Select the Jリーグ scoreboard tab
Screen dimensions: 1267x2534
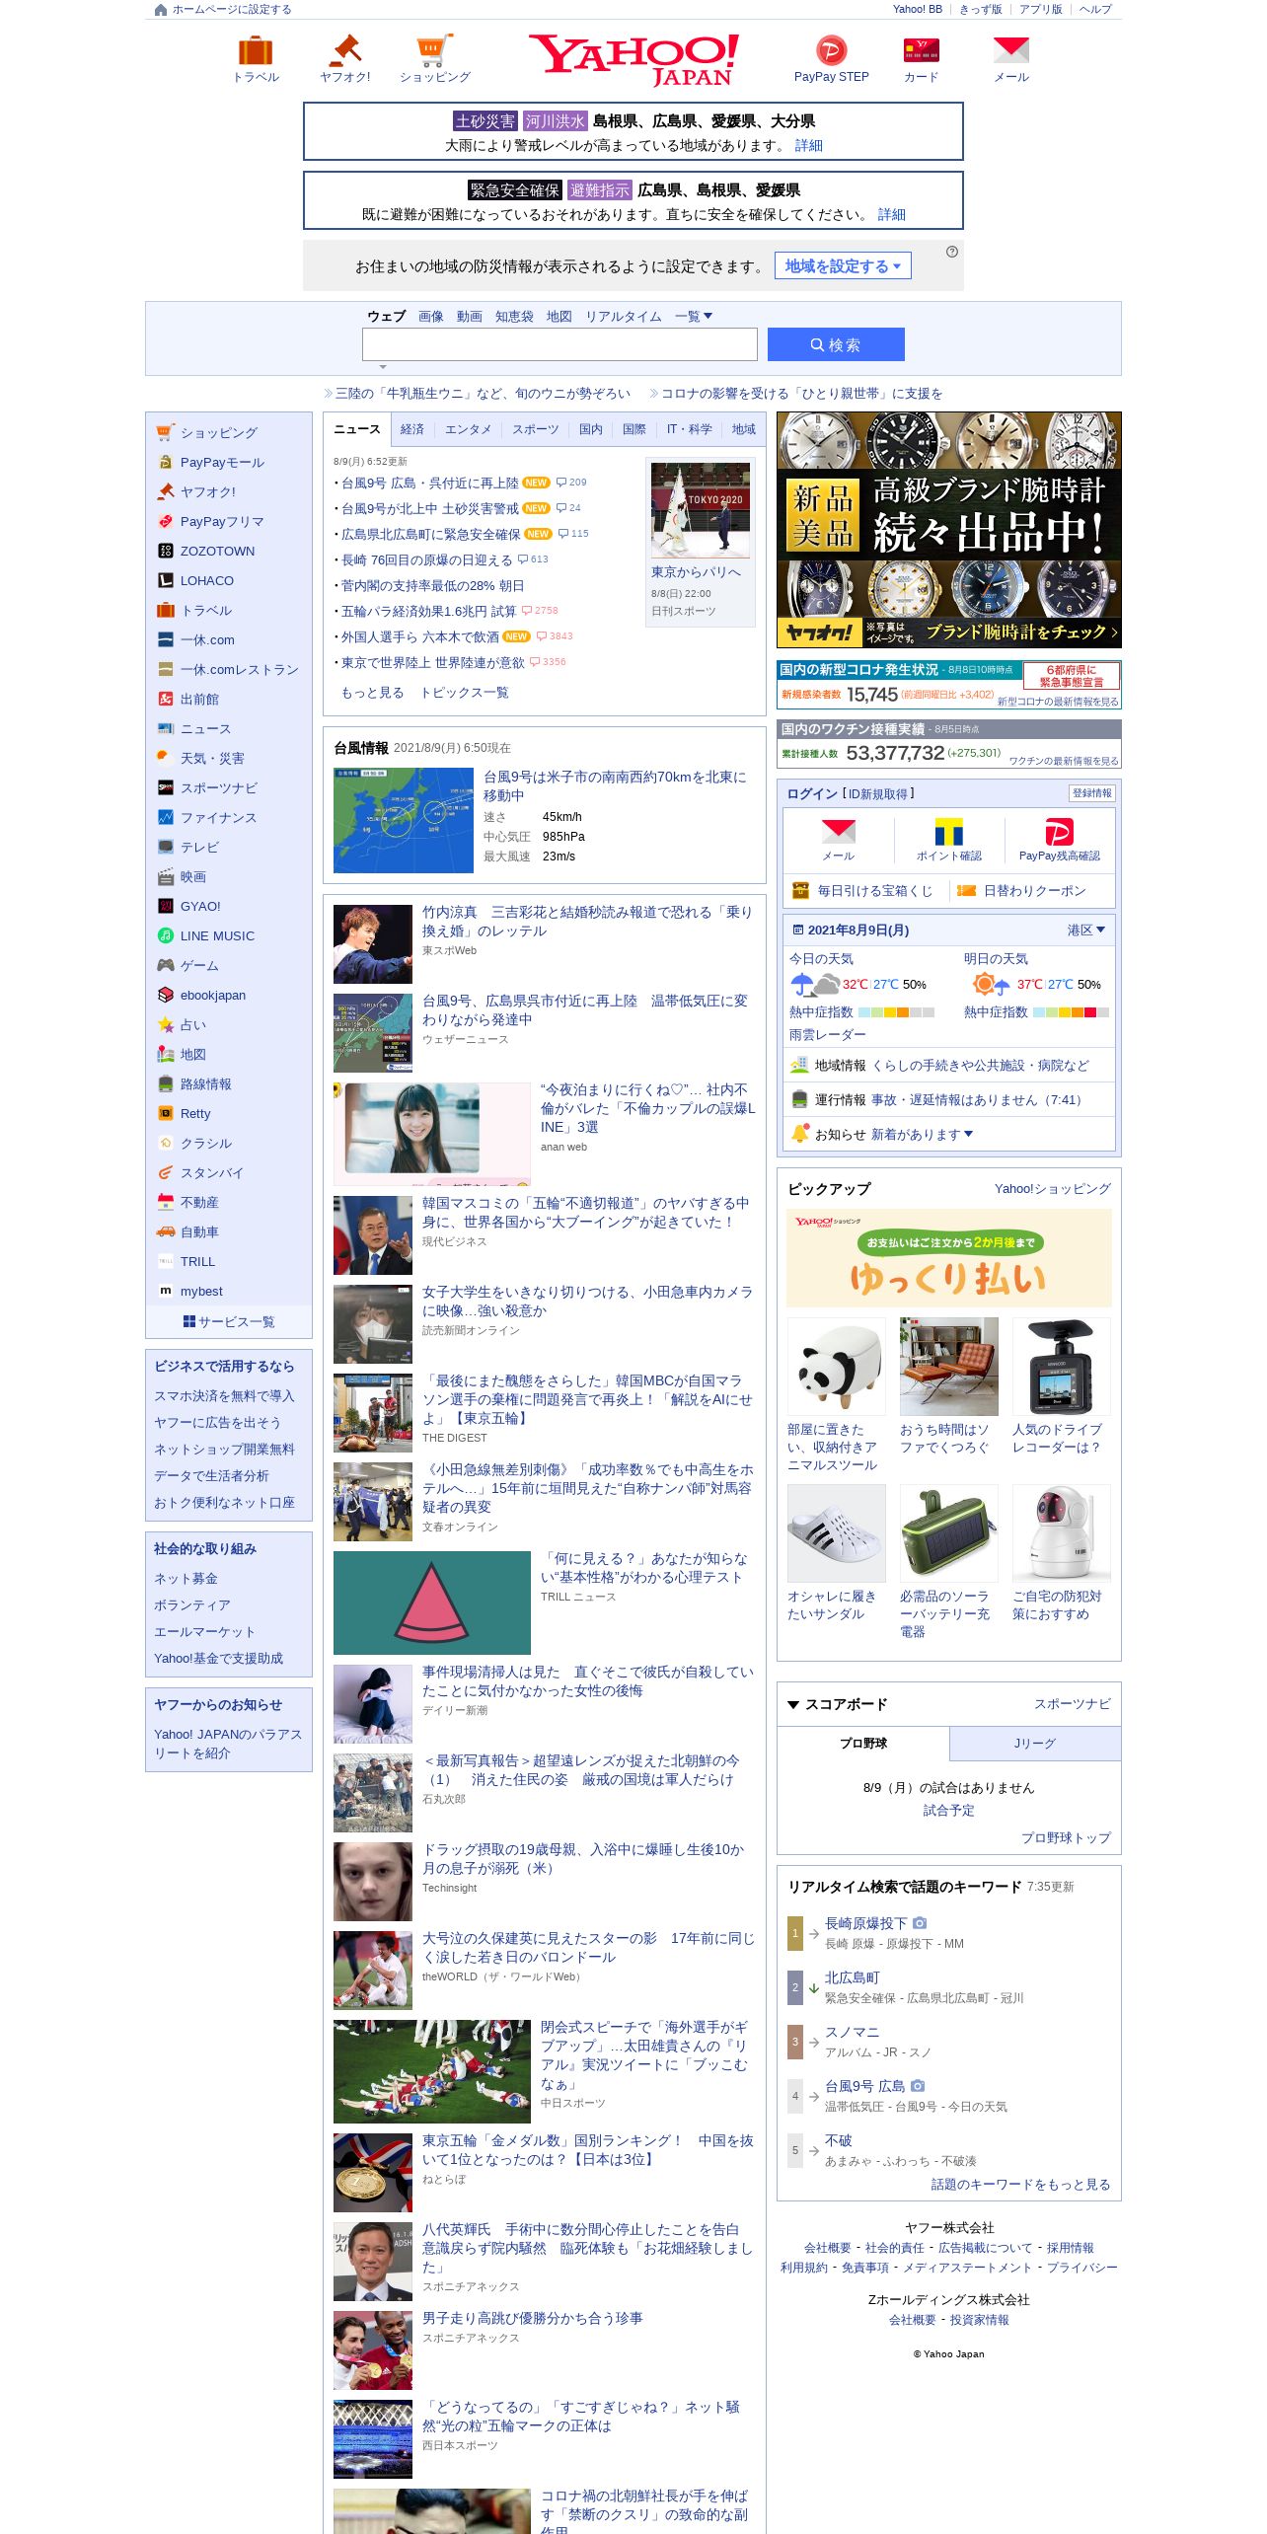click(x=1035, y=1744)
